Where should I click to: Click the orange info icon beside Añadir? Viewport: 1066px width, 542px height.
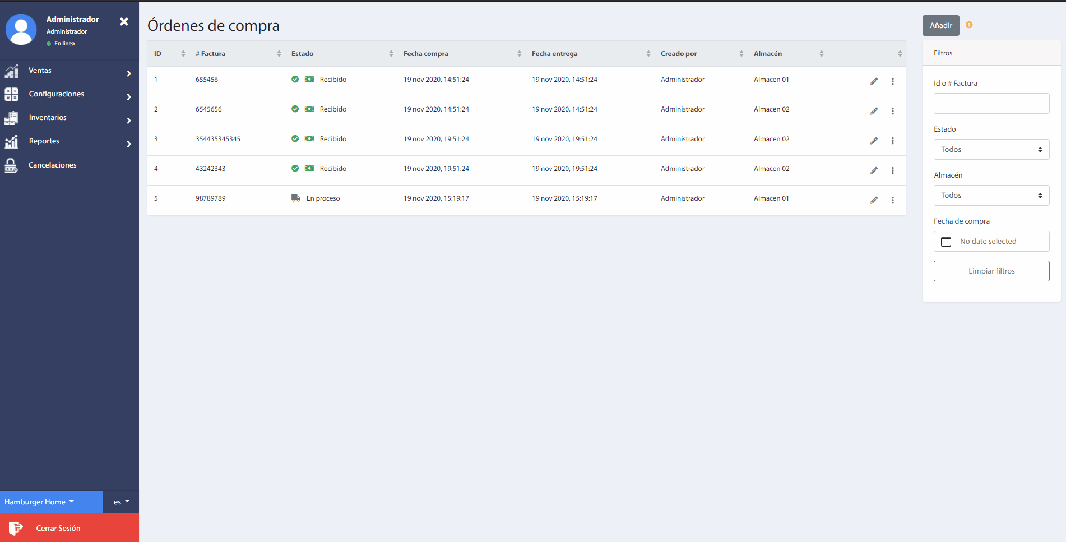point(969,25)
